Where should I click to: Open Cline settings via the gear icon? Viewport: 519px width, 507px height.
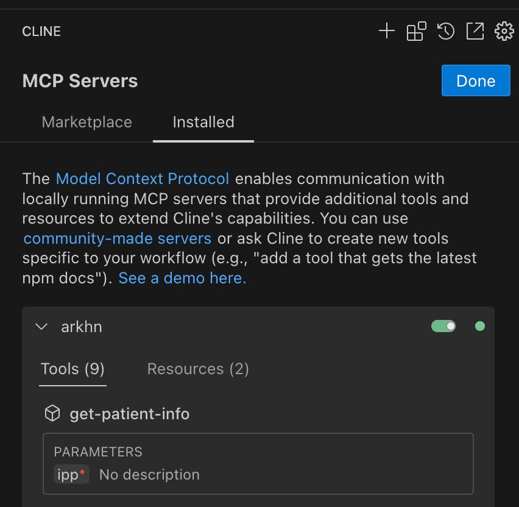(504, 31)
